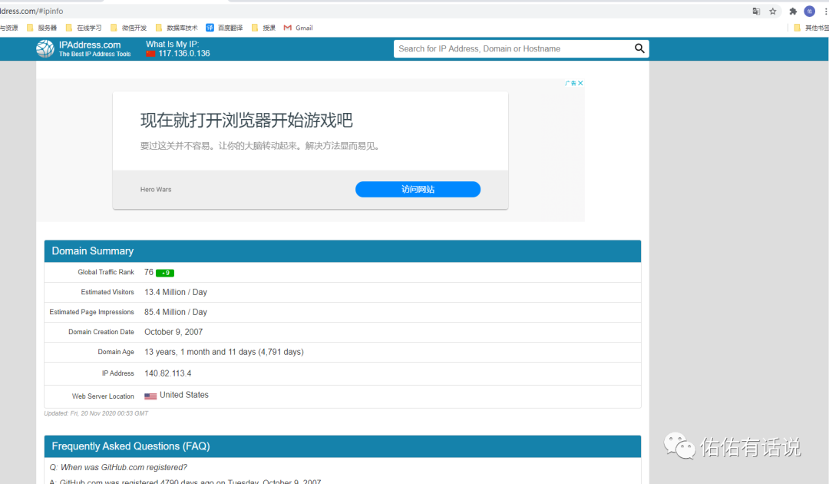Viewport: 829px width, 484px height.
Task: Click the What Is My IP label
Action: 173,45
